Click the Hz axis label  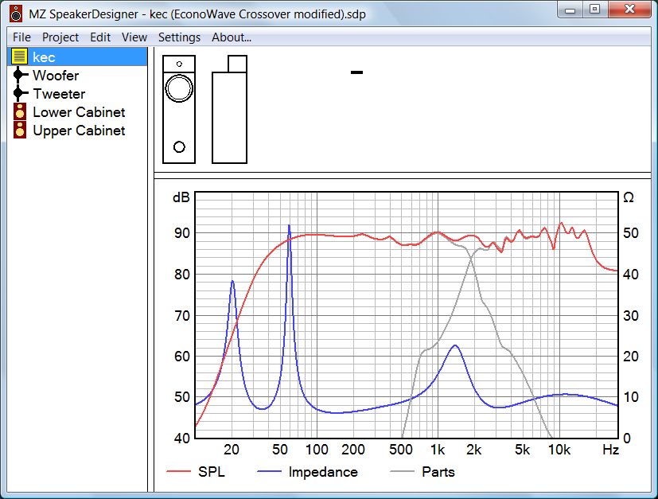coord(610,450)
